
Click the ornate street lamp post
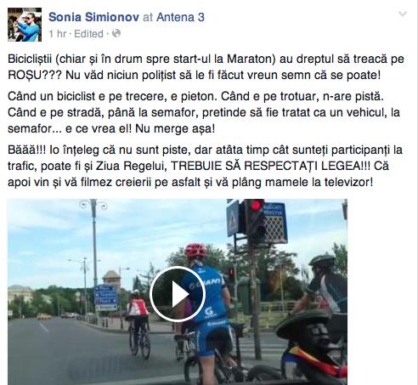[x=93, y=249]
